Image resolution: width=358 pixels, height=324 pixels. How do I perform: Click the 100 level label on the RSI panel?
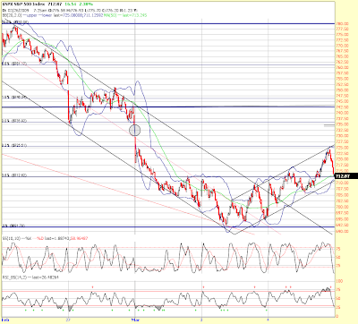coord(339,281)
